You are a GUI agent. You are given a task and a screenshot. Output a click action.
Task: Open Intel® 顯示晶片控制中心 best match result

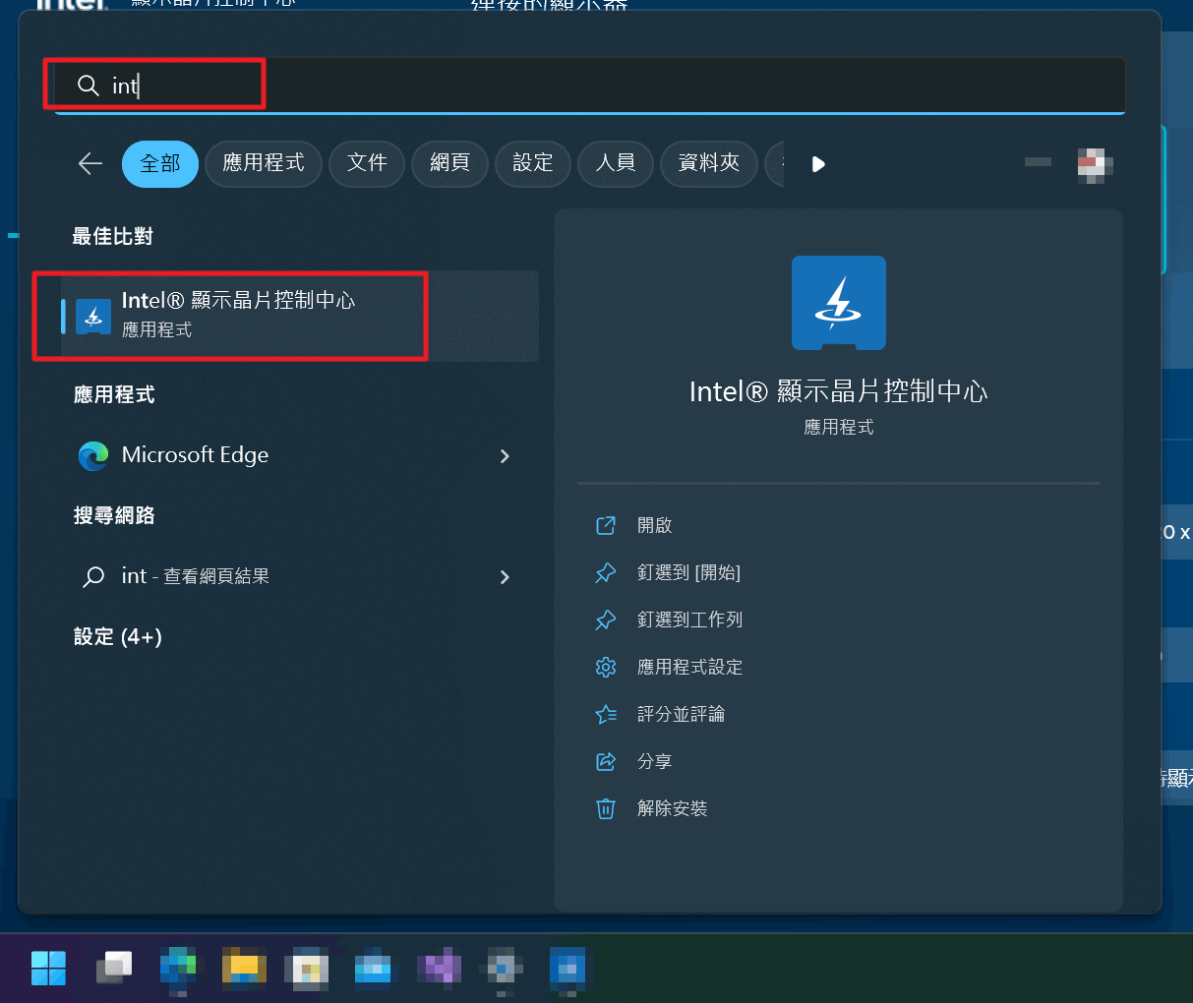coord(300,316)
